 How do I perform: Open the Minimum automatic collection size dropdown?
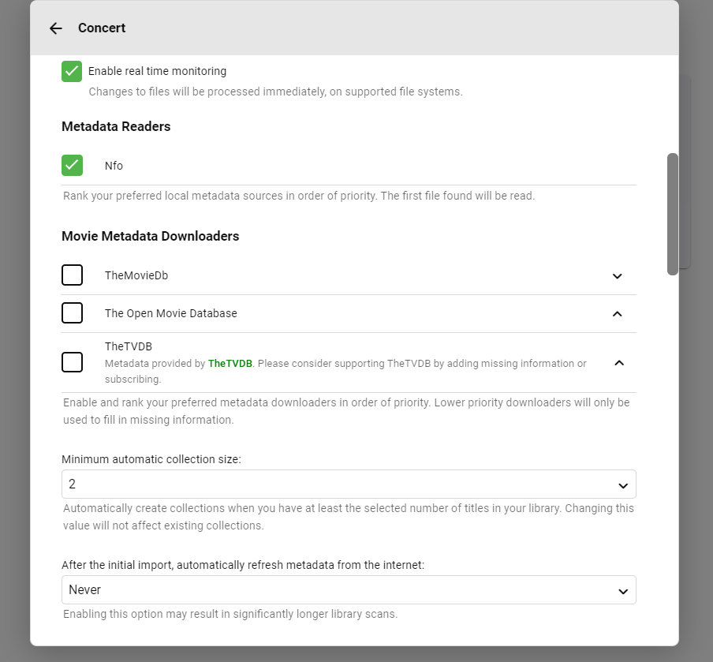347,484
